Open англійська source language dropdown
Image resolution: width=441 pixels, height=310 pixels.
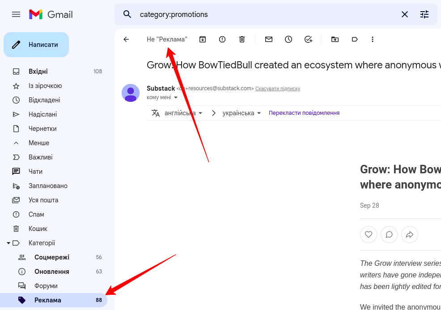(x=183, y=113)
